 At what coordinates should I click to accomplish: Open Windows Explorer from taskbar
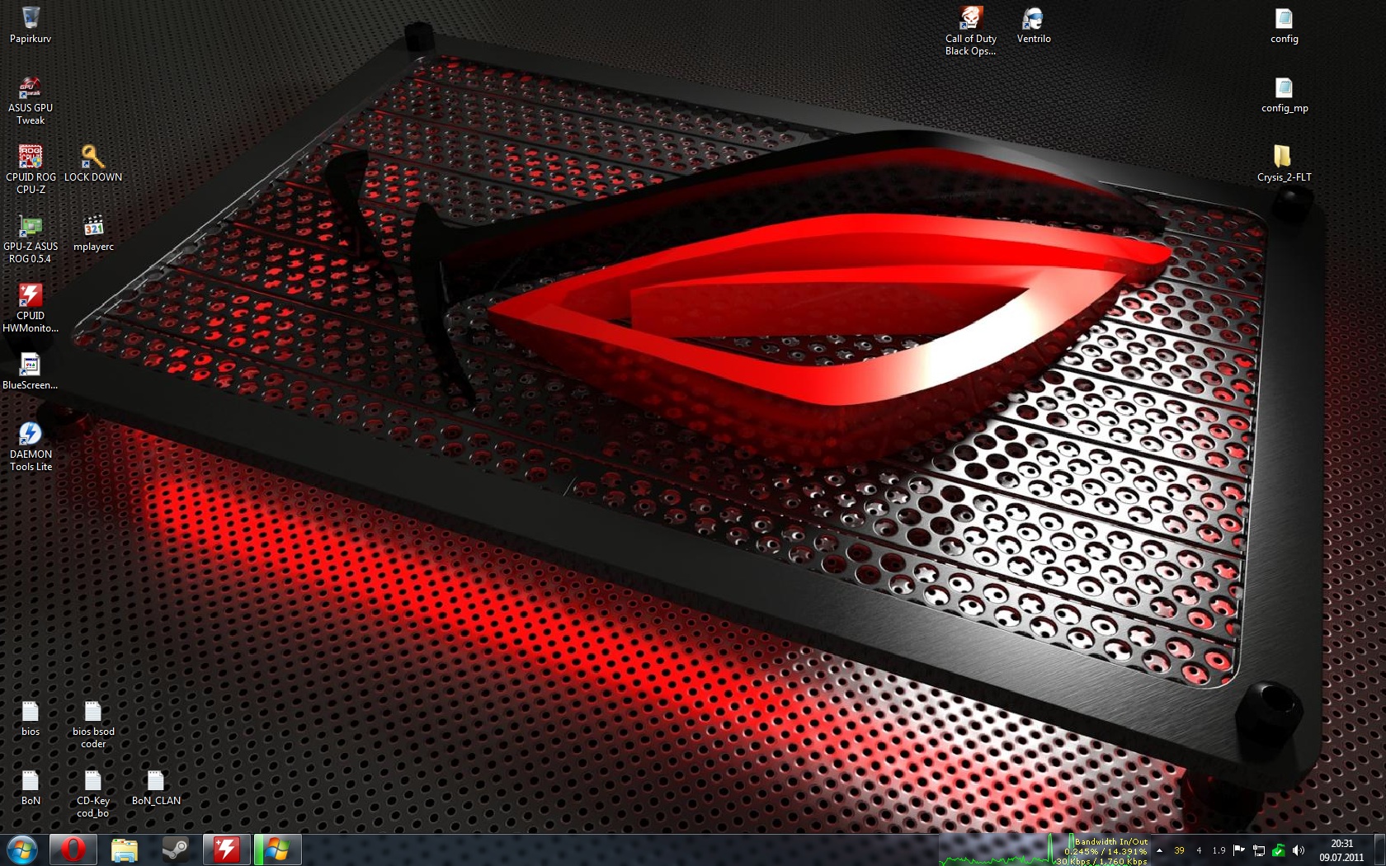click(125, 850)
